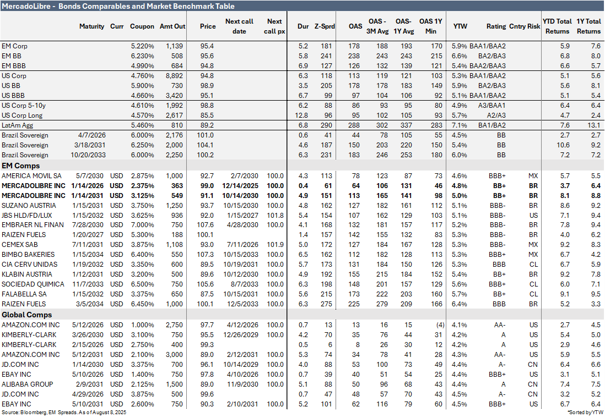This screenshot has width=605, height=418.
Task: Click EMBRAER coupon '7.000%'
Action: click(143, 224)
